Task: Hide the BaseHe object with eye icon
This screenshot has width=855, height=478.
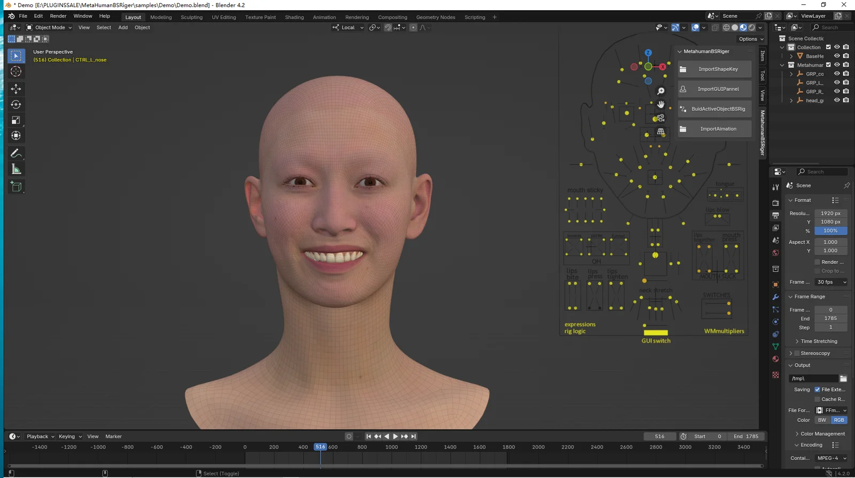Action: pyautogui.click(x=837, y=56)
